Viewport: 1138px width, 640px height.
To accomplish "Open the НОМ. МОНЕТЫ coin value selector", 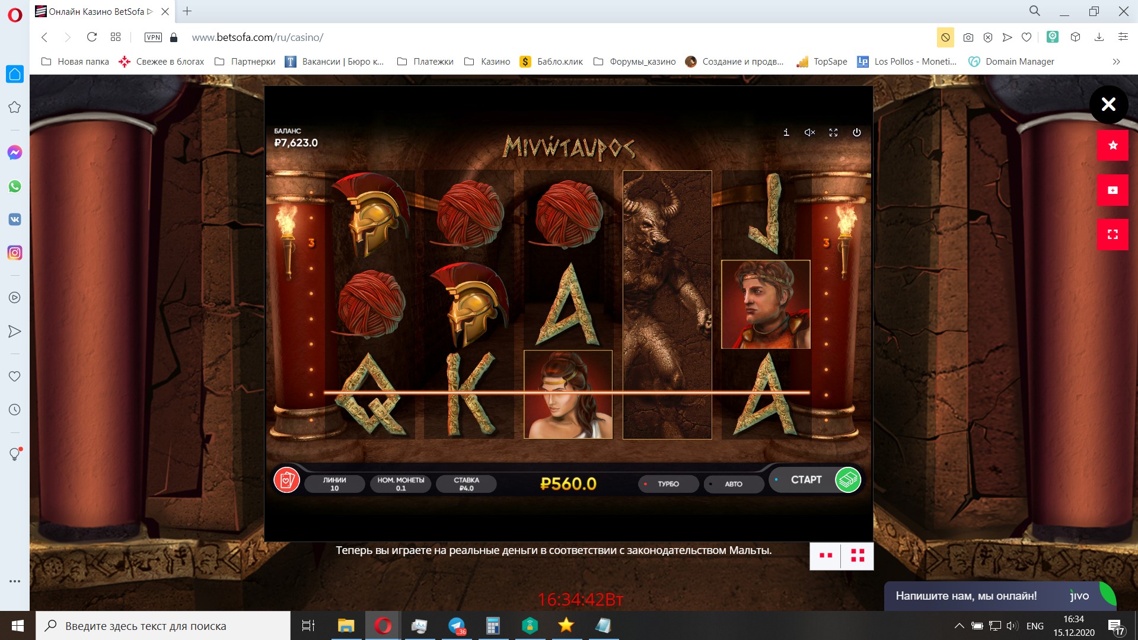I will pyautogui.click(x=401, y=484).
